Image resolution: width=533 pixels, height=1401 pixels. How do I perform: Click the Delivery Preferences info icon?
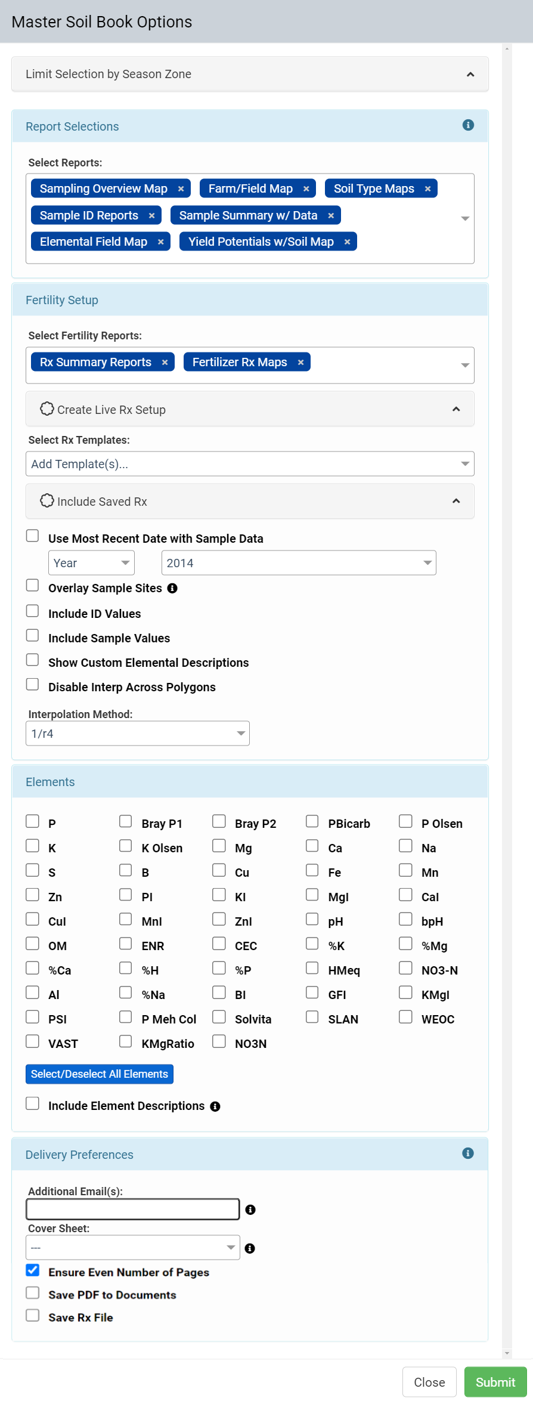(468, 1153)
